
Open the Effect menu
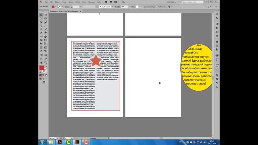[x=78, y=2]
